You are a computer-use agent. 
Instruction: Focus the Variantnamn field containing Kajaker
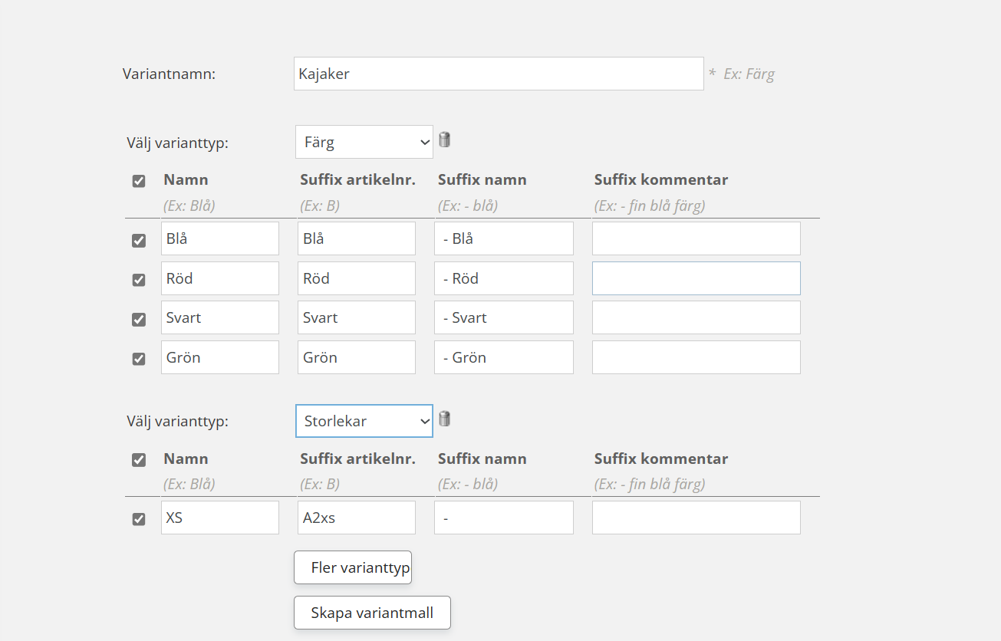(498, 74)
